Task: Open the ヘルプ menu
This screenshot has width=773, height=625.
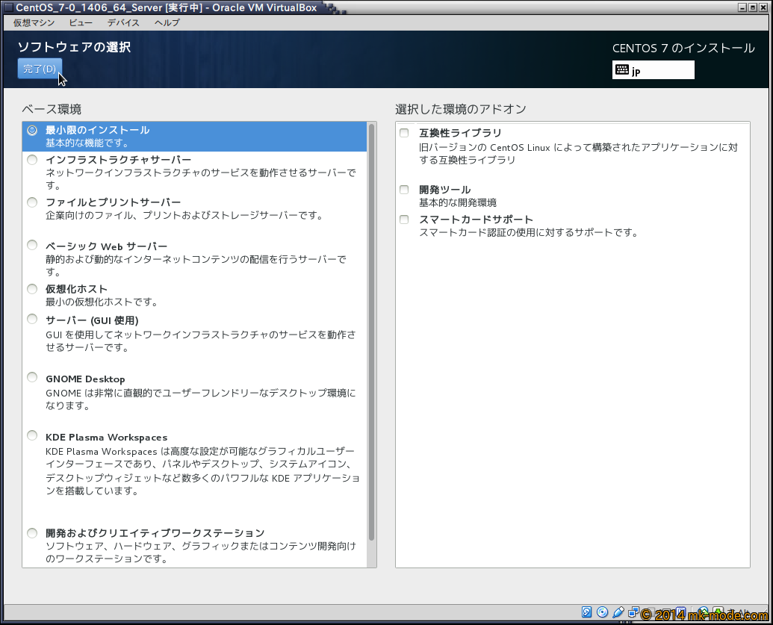Action: tap(167, 22)
